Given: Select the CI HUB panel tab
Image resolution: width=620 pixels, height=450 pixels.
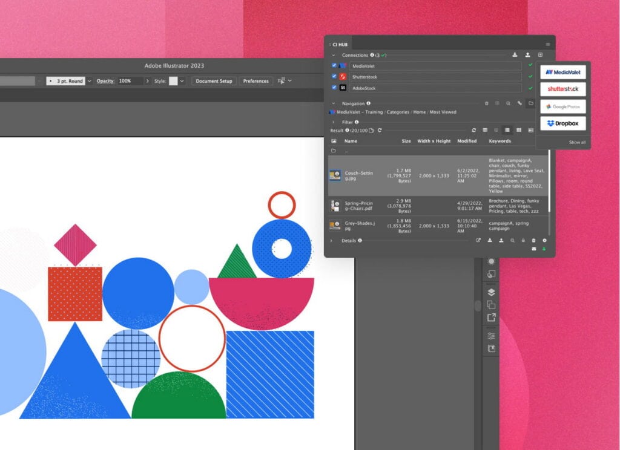Looking at the screenshot, I should [x=340, y=44].
